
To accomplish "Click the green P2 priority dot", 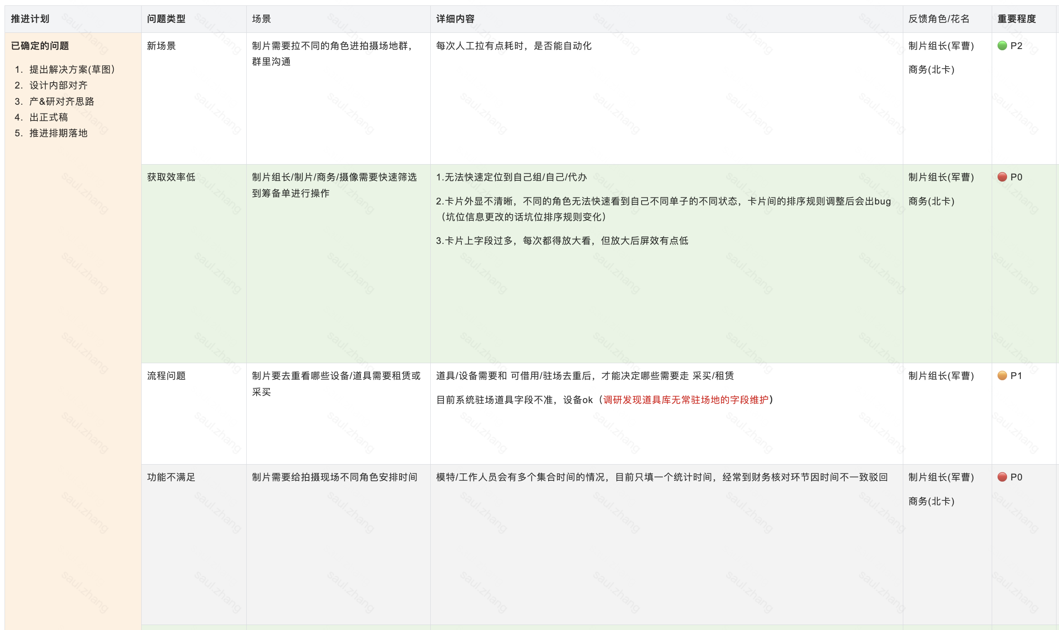I will pyautogui.click(x=1002, y=46).
